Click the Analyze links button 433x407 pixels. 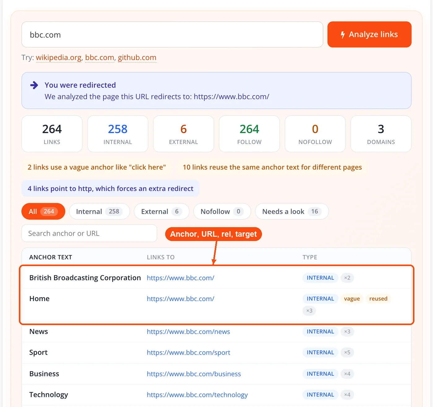(369, 34)
